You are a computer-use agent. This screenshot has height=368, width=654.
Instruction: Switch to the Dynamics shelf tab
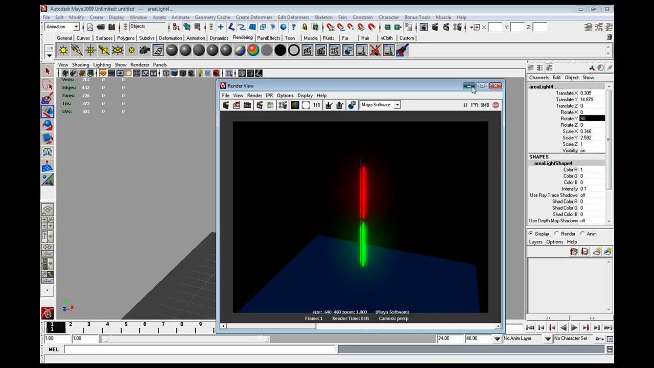219,38
